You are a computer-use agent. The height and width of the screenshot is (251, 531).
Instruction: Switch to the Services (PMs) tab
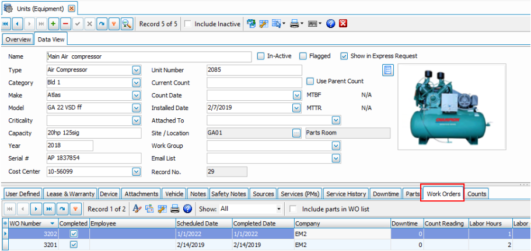(299, 194)
